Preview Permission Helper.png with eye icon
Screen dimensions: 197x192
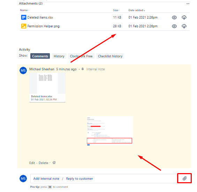[174, 26]
